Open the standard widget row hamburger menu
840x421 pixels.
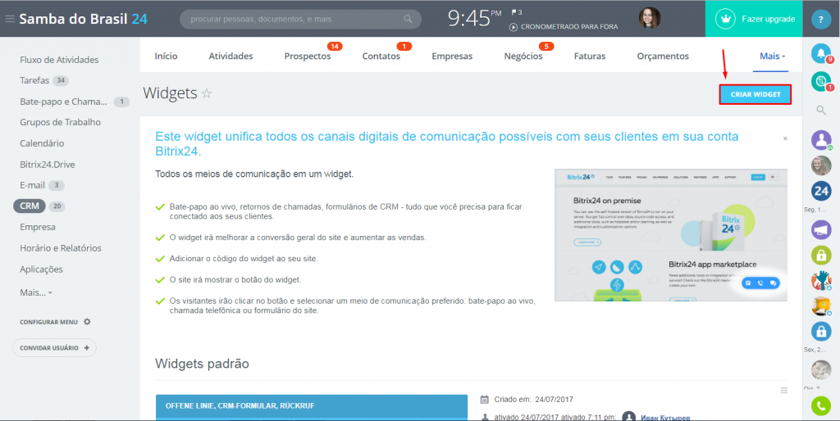784,391
